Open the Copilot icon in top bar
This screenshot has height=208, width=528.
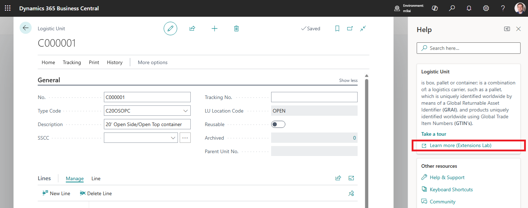tap(434, 8)
